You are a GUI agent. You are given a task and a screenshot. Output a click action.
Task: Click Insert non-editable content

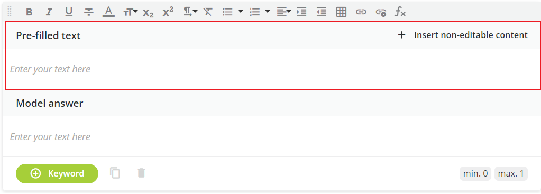471,35
